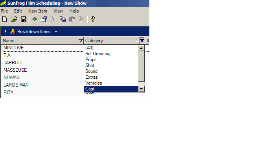Toggle the Name column filter funnel
The width and height of the screenshot is (261, 150).
[81, 41]
